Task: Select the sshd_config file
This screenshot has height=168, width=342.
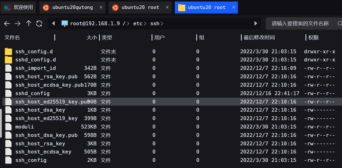Action: (x=32, y=93)
